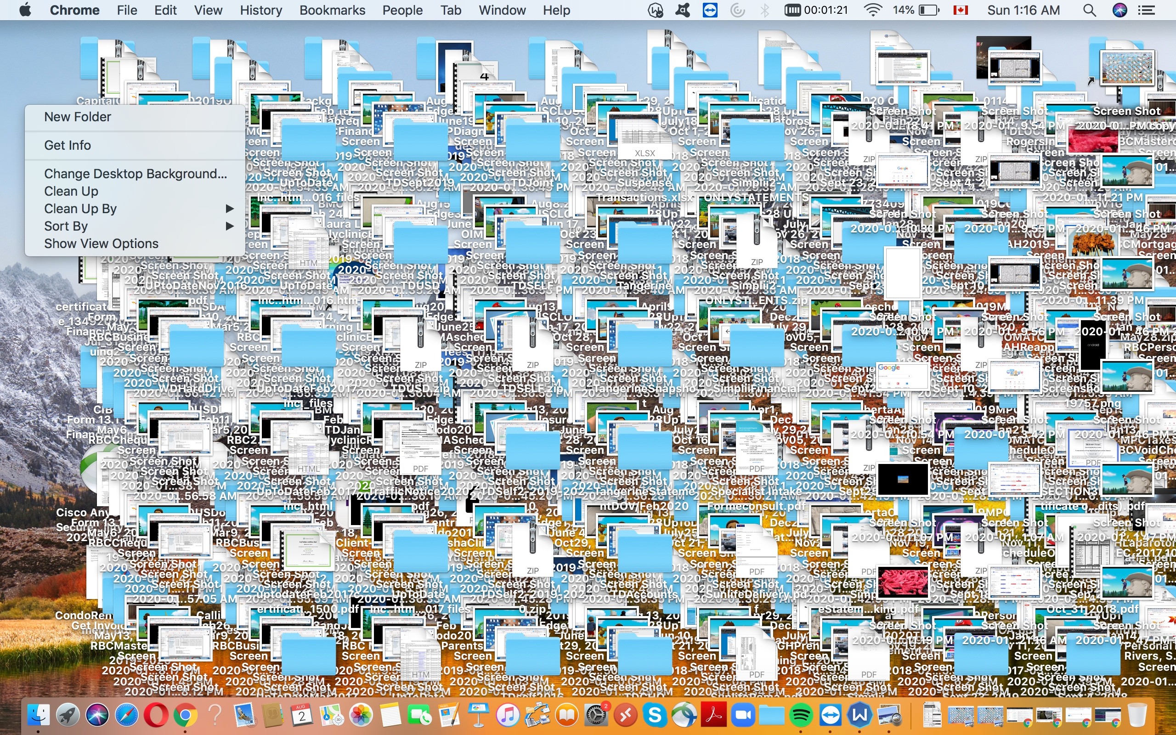Open System Preferences with update badge
The width and height of the screenshot is (1176, 735).
(x=596, y=715)
